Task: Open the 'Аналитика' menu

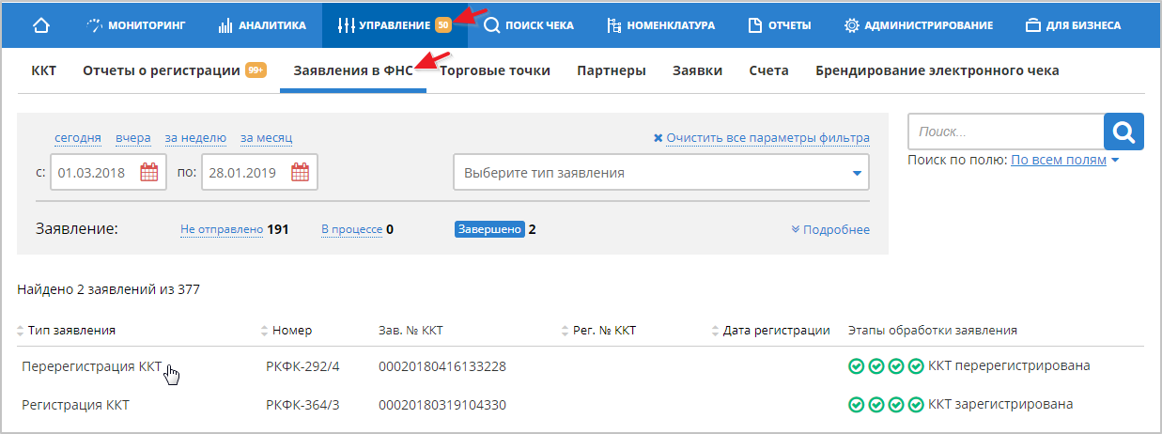Action: tap(262, 25)
